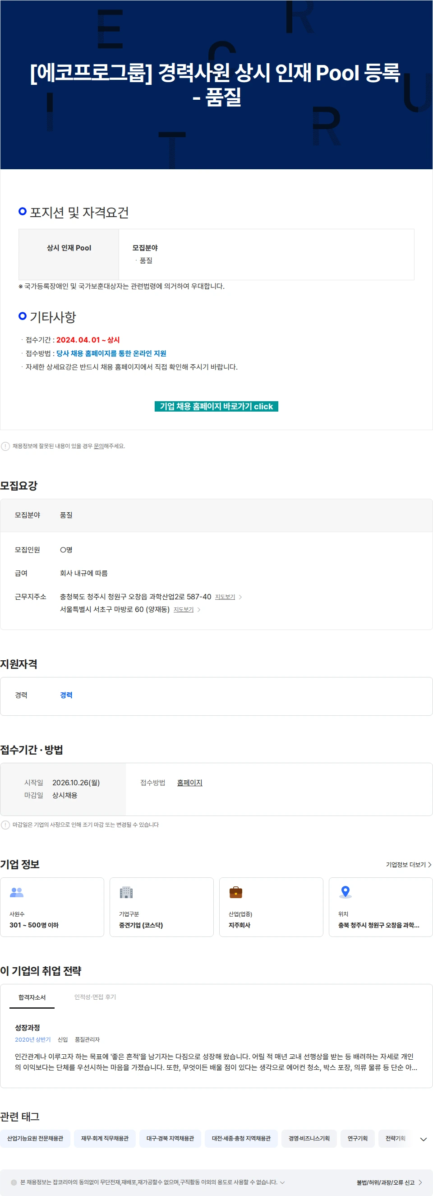
Task: Click the info icon beside 채용정보에 잘못된 내용
Action: [x=5, y=446]
